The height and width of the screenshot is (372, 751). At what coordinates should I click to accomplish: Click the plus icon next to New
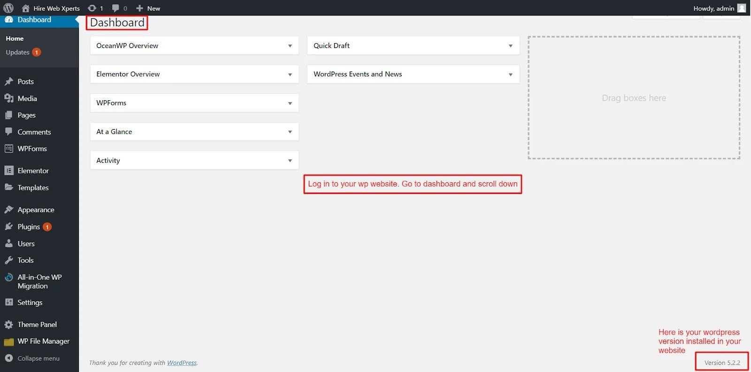pyautogui.click(x=139, y=8)
